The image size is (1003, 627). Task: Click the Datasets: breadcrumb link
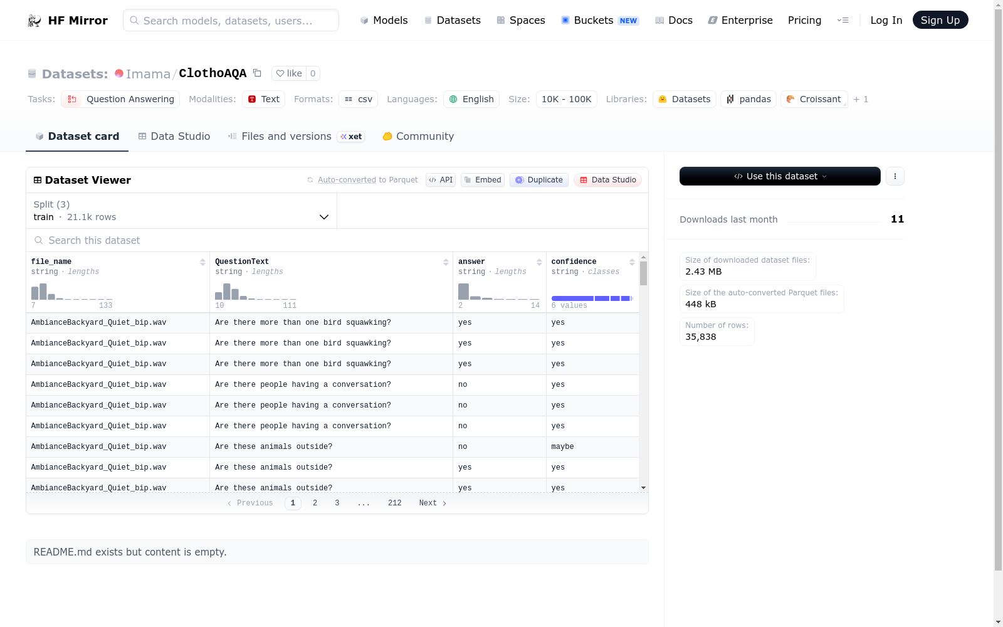(x=75, y=74)
